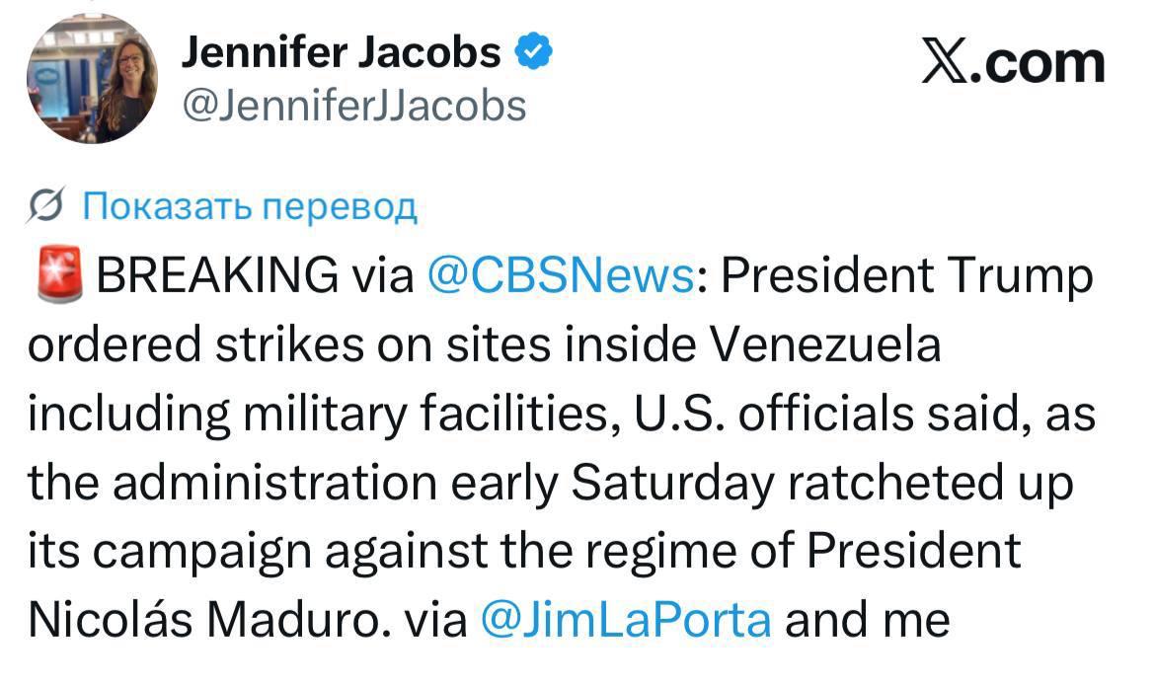Click the Jennifer Jacobs display name
The image size is (1155, 687).
[341, 52]
